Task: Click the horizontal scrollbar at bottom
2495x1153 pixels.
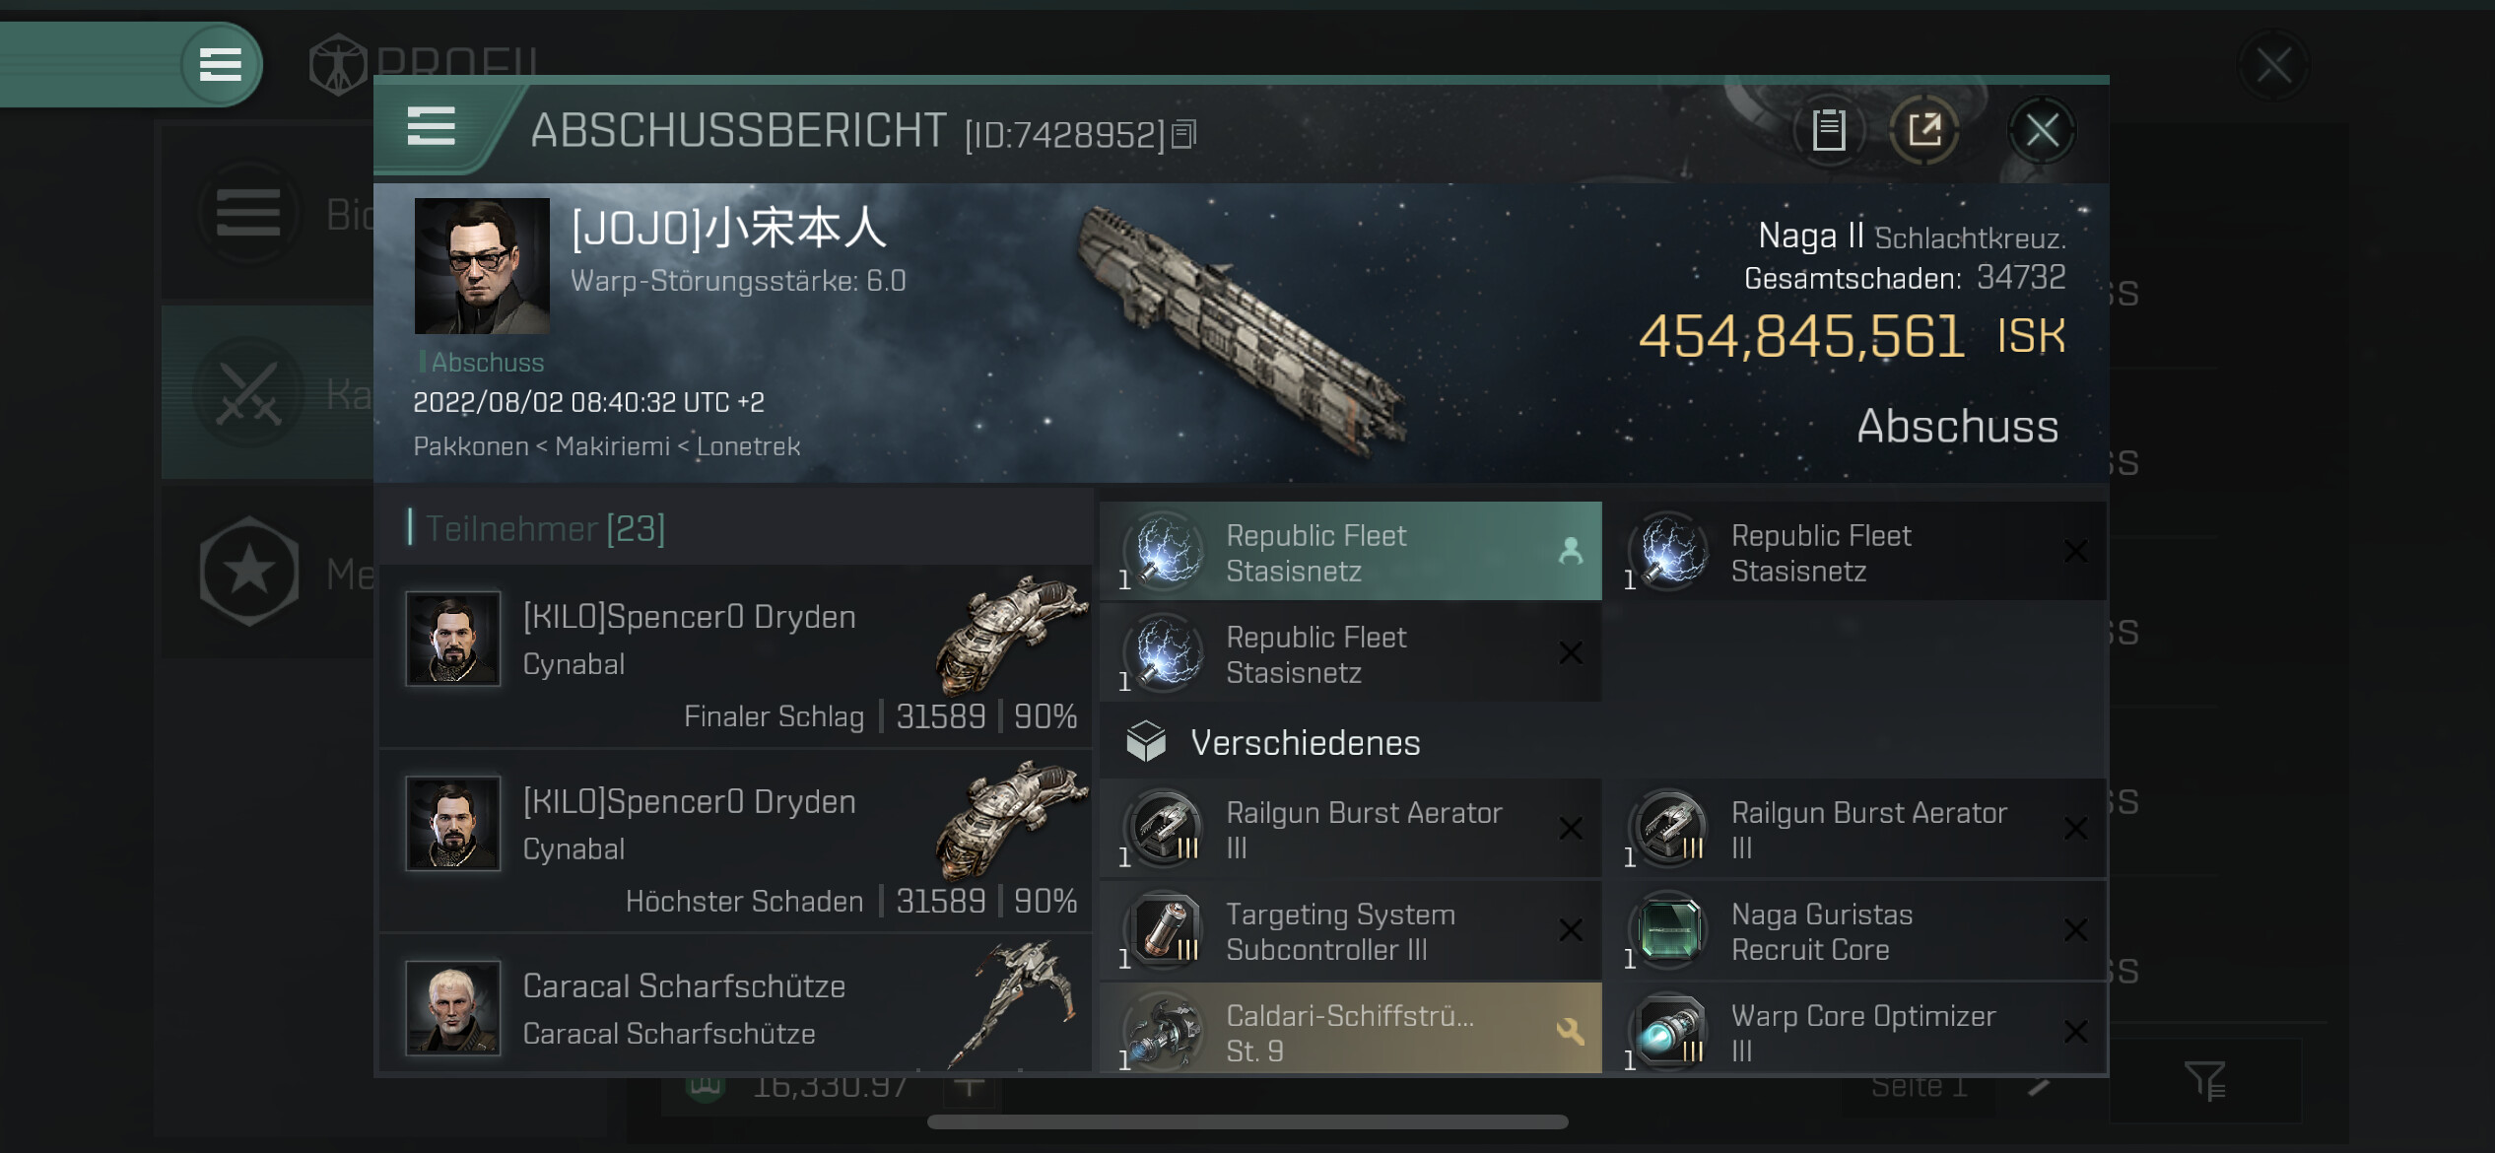Action: point(1247,1122)
